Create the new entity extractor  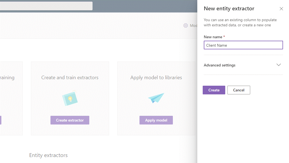(x=214, y=90)
